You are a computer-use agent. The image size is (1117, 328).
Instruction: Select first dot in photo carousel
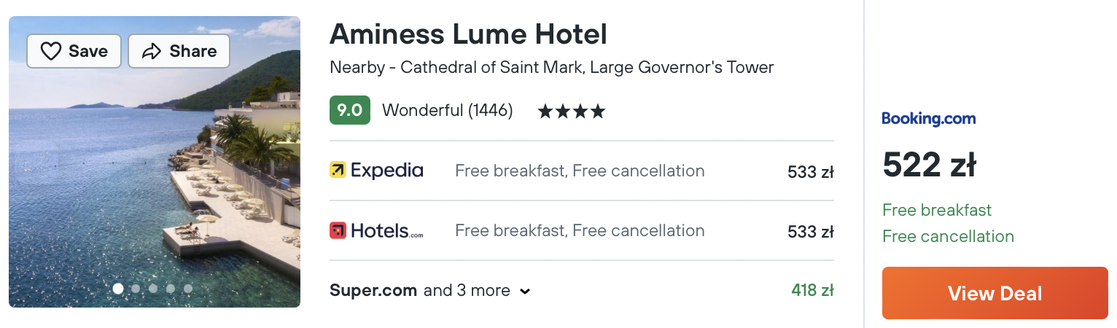click(x=118, y=289)
